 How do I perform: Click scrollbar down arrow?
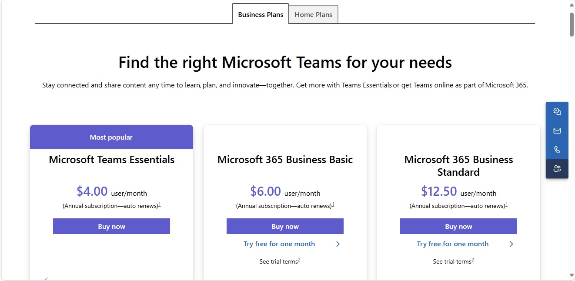pyautogui.click(x=572, y=275)
